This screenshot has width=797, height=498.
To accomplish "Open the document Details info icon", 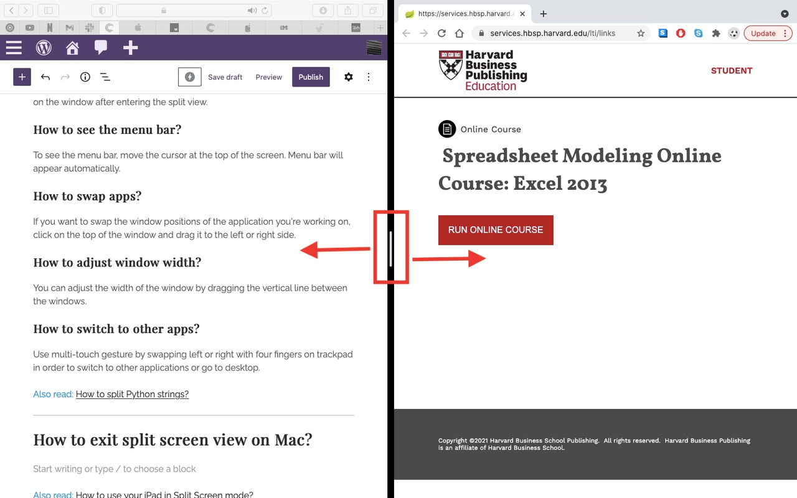I will 85,77.
